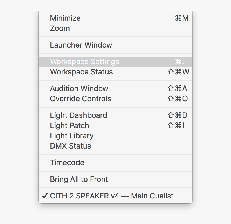Open the Timecode window

coord(67,162)
